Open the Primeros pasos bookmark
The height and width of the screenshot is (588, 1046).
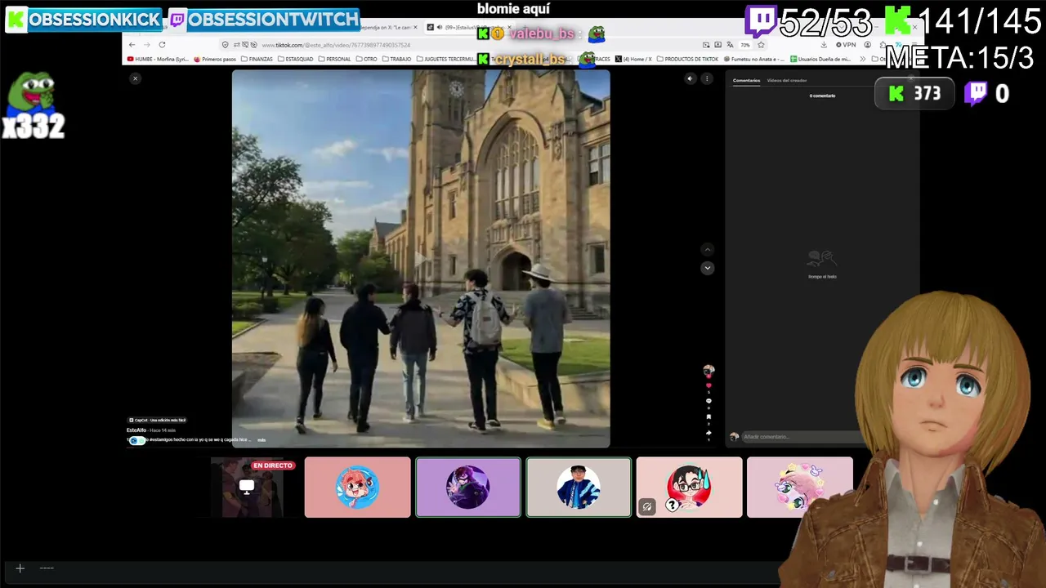point(215,59)
